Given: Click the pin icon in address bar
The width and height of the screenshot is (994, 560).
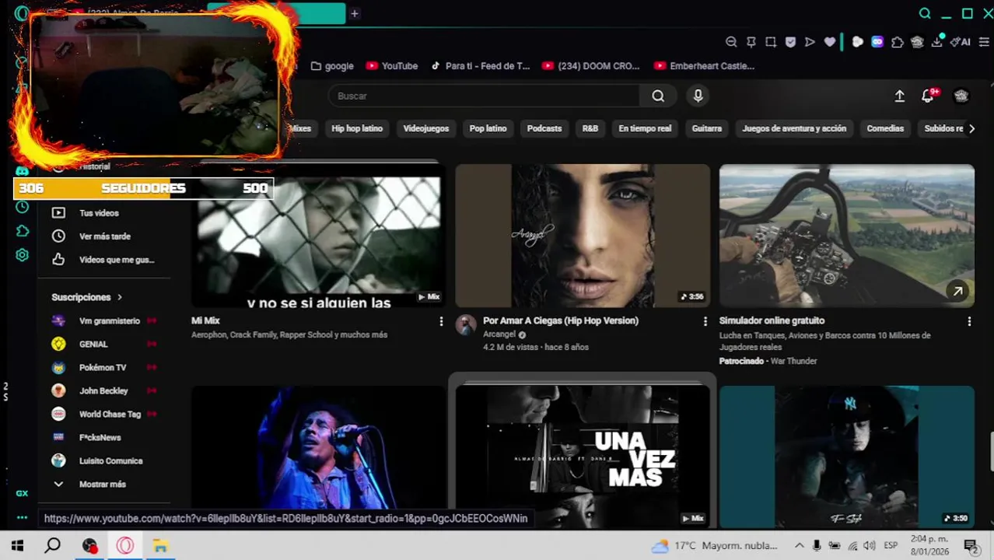Looking at the screenshot, I should coord(751,42).
